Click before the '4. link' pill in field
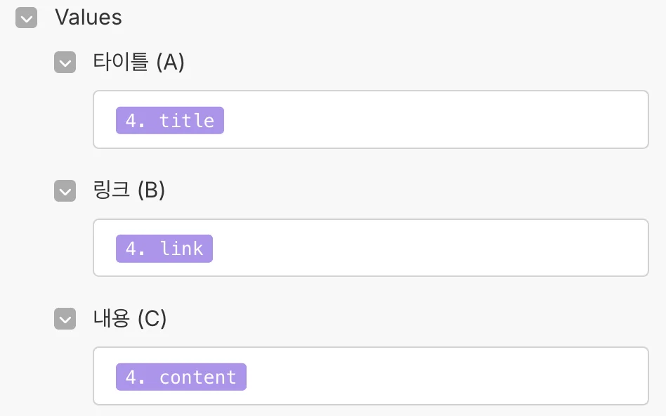The image size is (666, 416). [x=107, y=249]
